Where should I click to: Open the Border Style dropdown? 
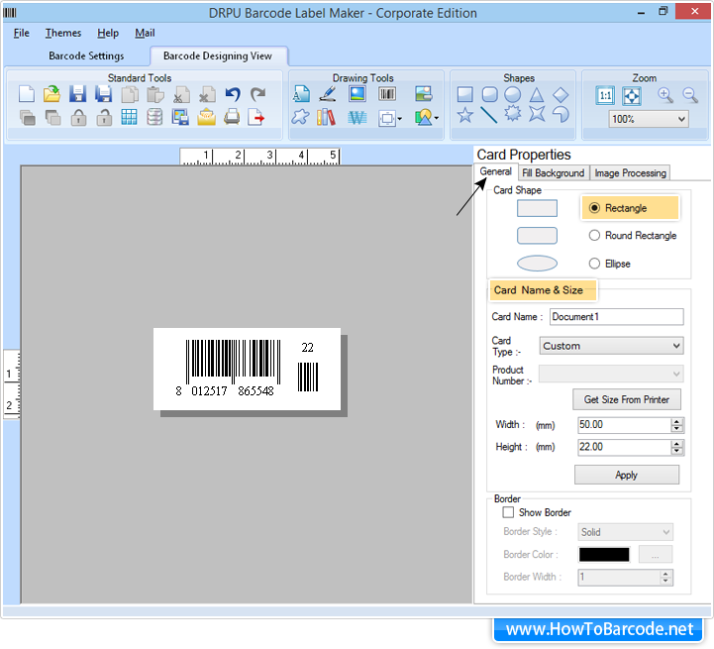click(x=666, y=532)
